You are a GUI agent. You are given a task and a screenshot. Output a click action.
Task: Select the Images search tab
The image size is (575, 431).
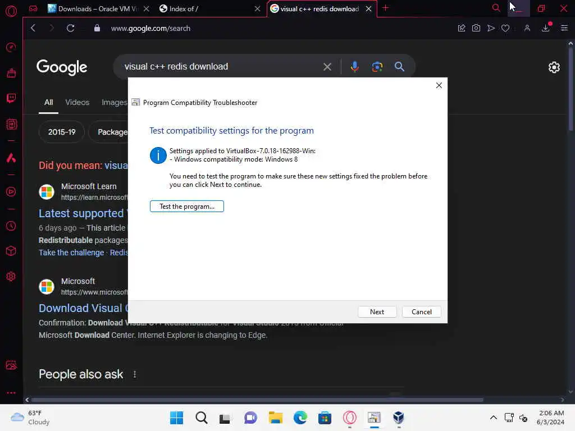point(115,102)
